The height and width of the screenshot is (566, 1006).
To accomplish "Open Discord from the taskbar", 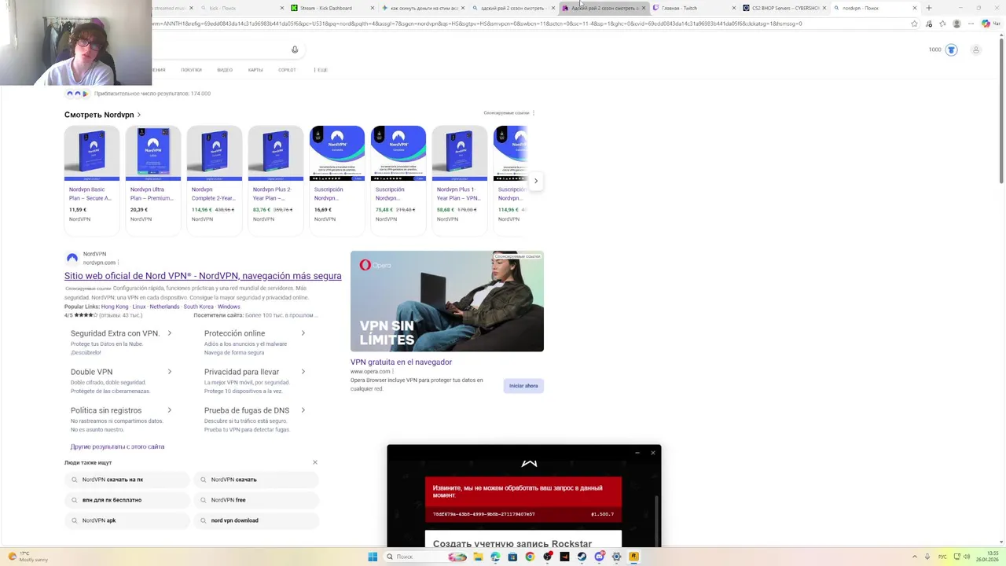I will pyautogui.click(x=599, y=557).
